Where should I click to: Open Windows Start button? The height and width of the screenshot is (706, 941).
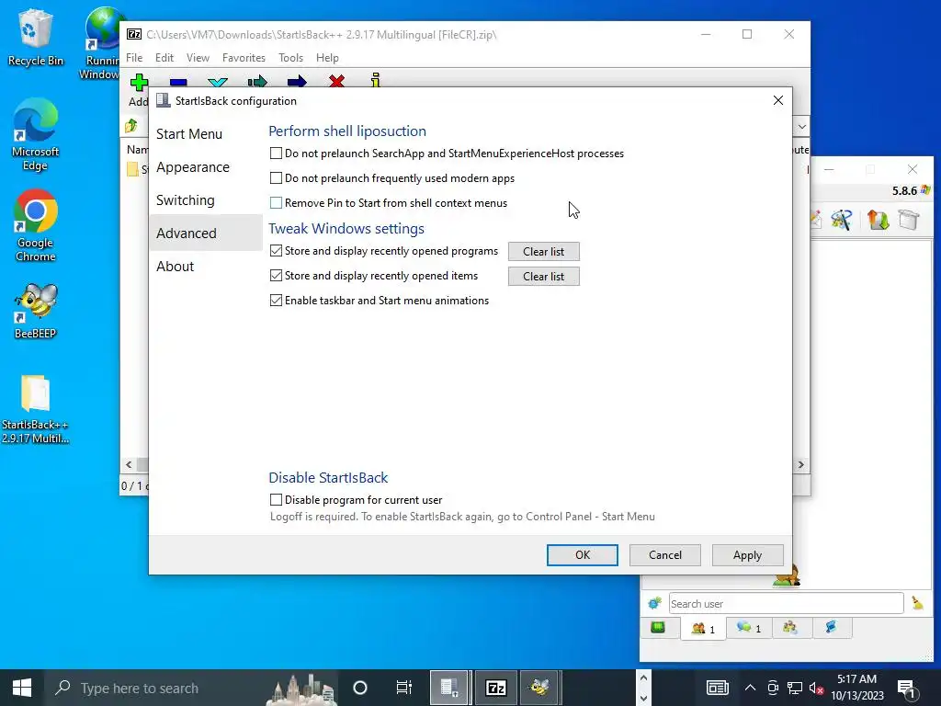[22, 688]
